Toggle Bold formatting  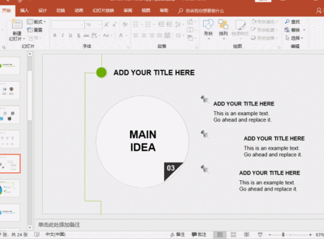[54, 35]
